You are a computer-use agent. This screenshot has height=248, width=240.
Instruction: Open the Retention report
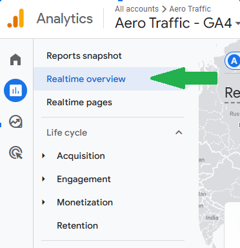coord(77,225)
